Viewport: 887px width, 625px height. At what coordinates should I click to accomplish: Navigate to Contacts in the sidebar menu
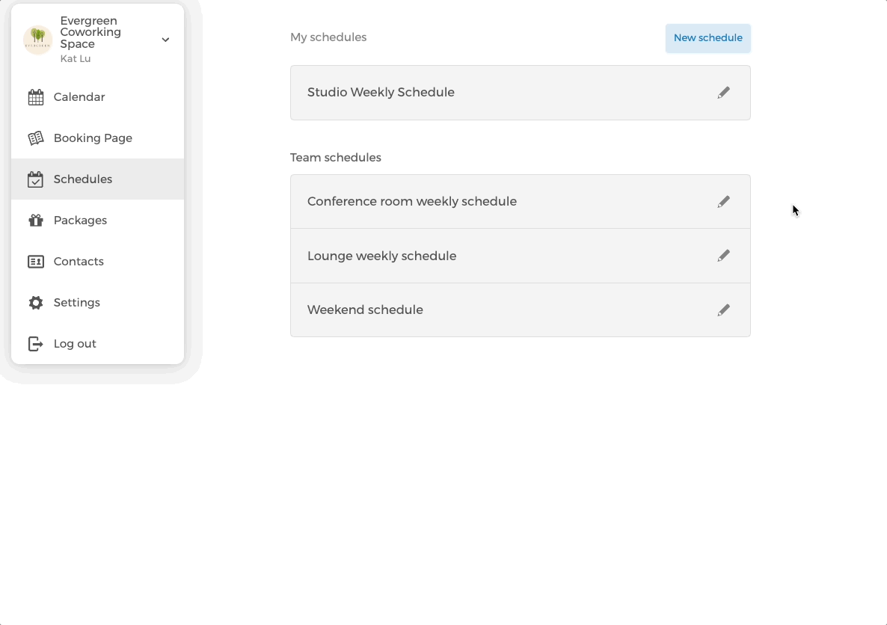79,261
